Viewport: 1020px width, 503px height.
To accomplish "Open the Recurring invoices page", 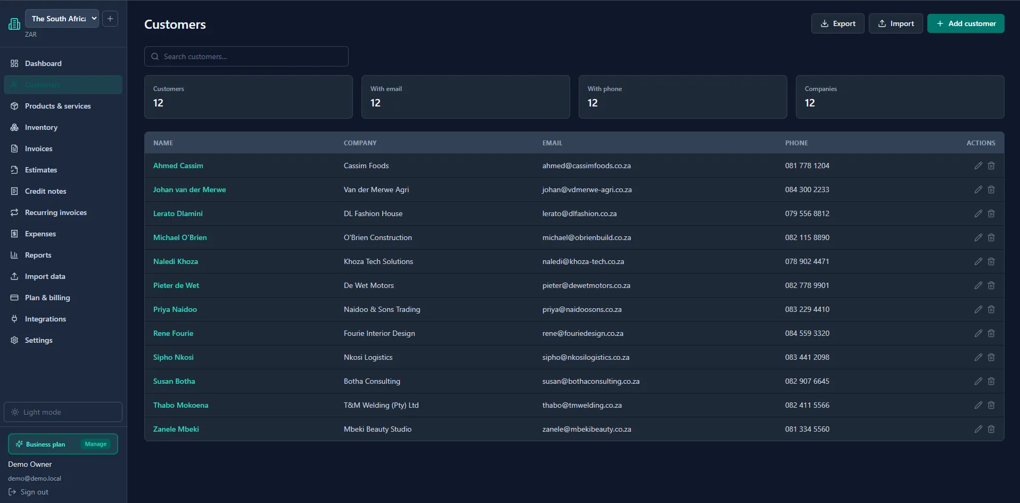I will [x=63, y=212].
